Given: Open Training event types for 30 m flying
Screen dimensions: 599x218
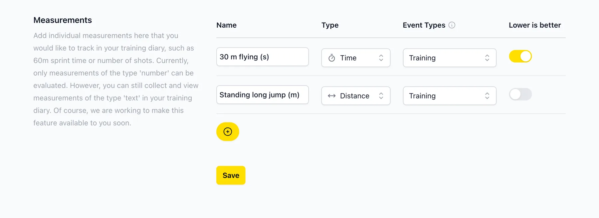Looking at the screenshot, I should point(450,58).
